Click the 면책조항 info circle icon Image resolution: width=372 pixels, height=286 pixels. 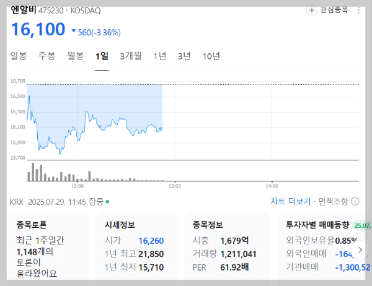coord(355,202)
